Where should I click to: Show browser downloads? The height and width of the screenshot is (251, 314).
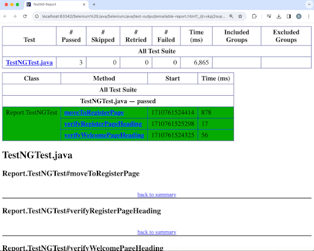click(278, 17)
